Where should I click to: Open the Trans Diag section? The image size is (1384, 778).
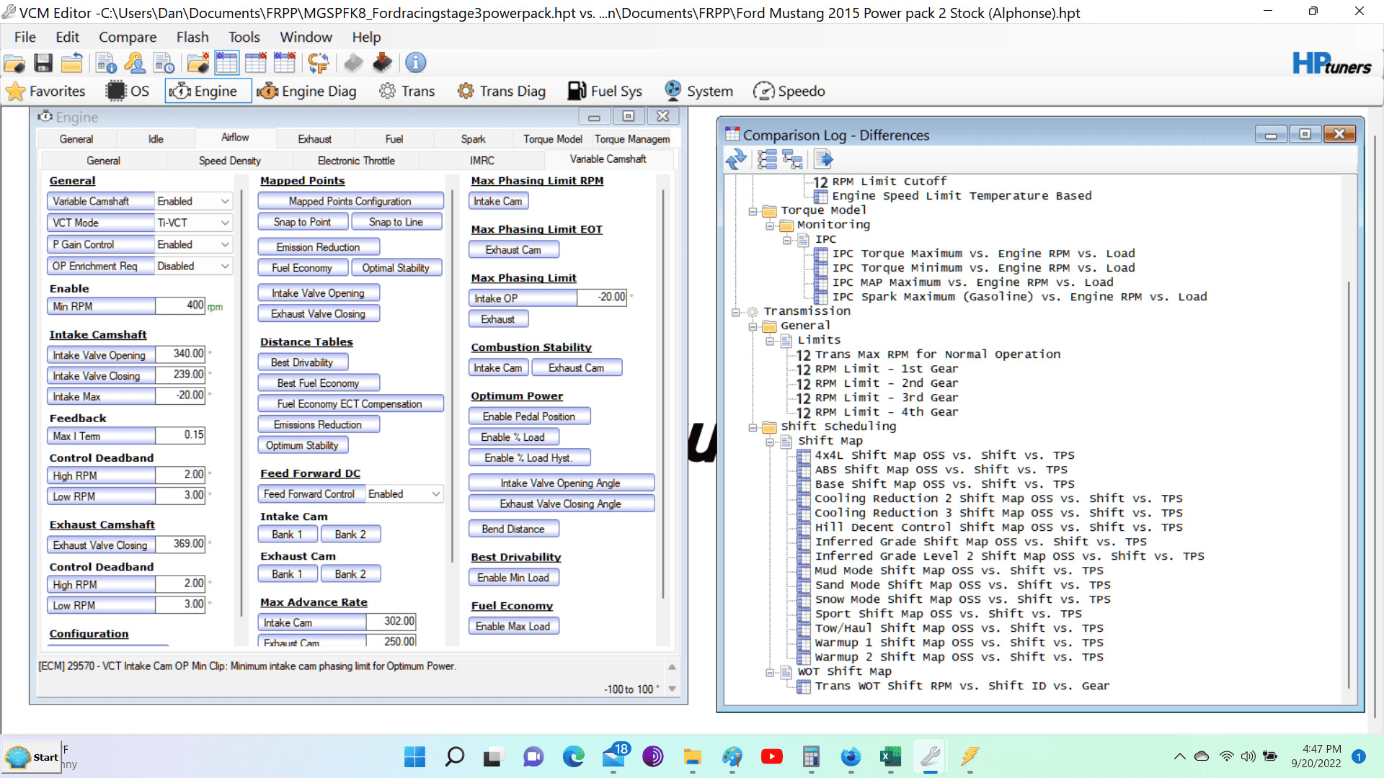click(502, 91)
